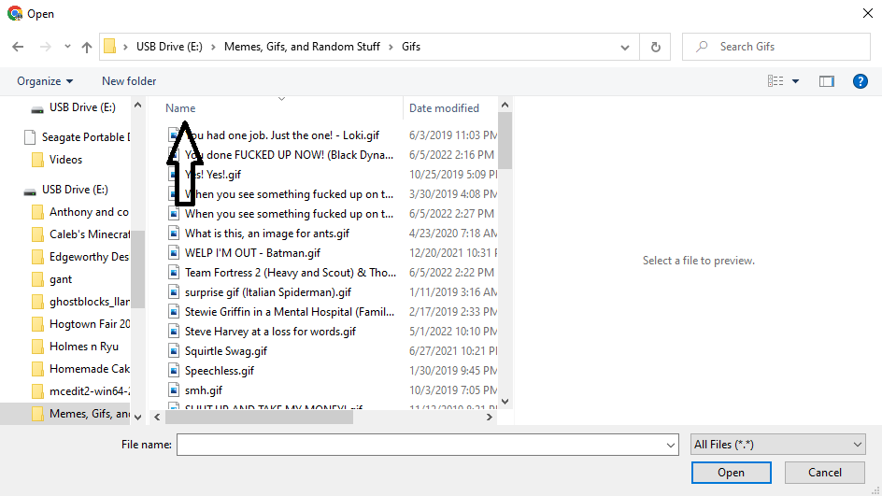Image resolution: width=882 pixels, height=496 pixels.
Task: Go back with the left arrow button
Action: pos(18,47)
